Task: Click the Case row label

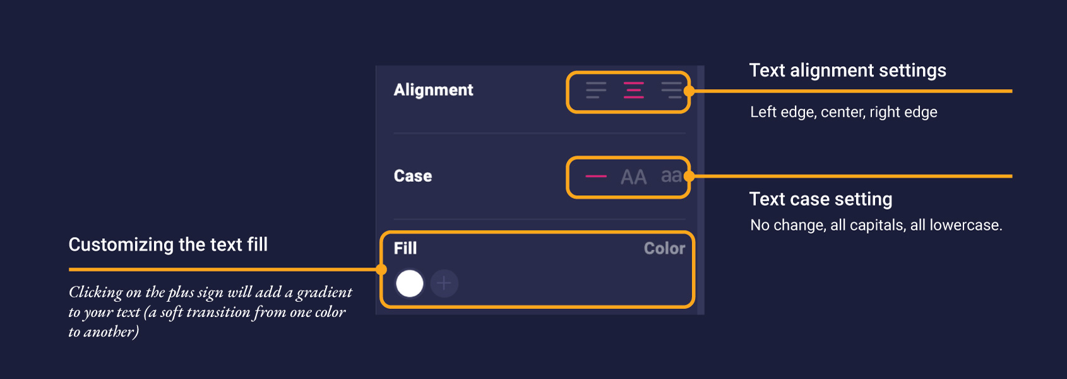Action: [x=413, y=176]
